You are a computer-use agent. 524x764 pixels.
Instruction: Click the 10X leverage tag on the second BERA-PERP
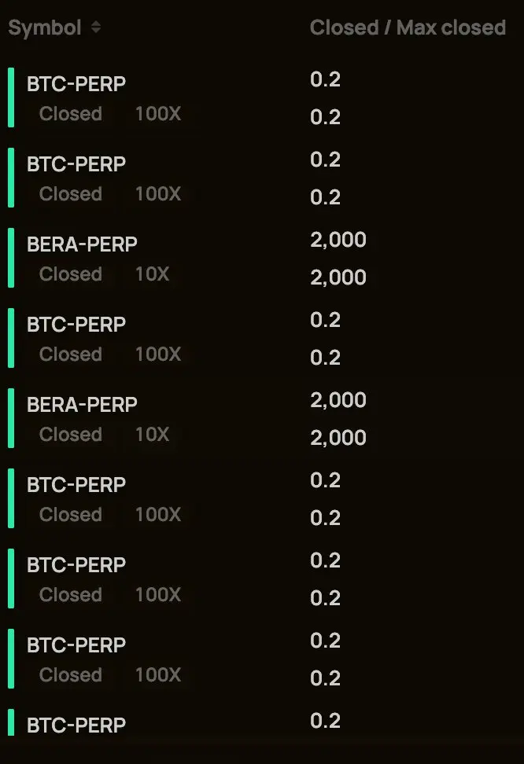pos(152,434)
